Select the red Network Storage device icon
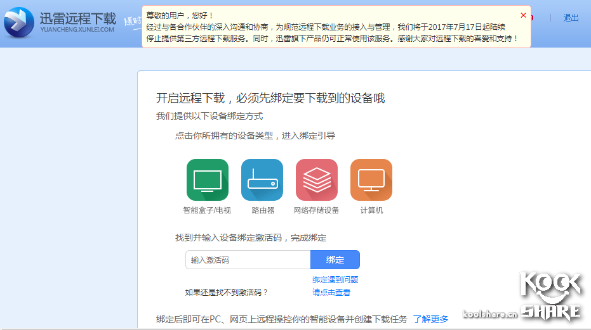Screen dimensions: 591x330 pyautogui.click(x=317, y=180)
